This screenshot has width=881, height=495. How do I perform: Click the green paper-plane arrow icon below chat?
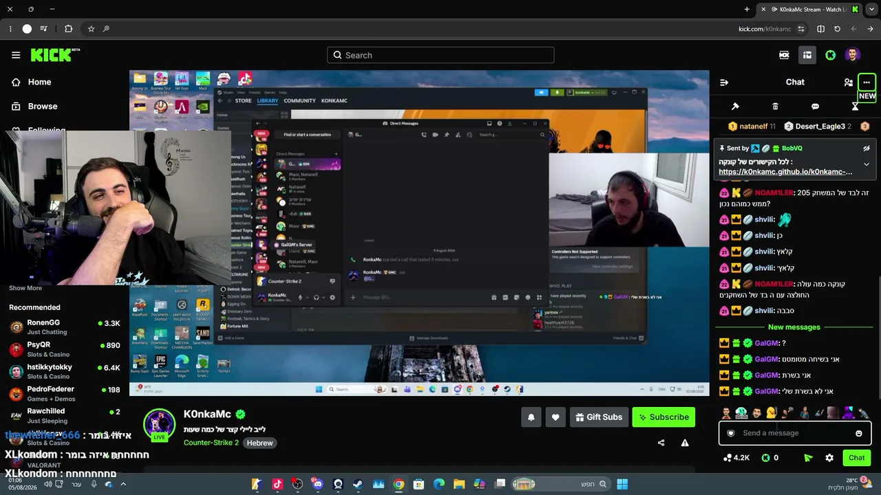click(808, 458)
